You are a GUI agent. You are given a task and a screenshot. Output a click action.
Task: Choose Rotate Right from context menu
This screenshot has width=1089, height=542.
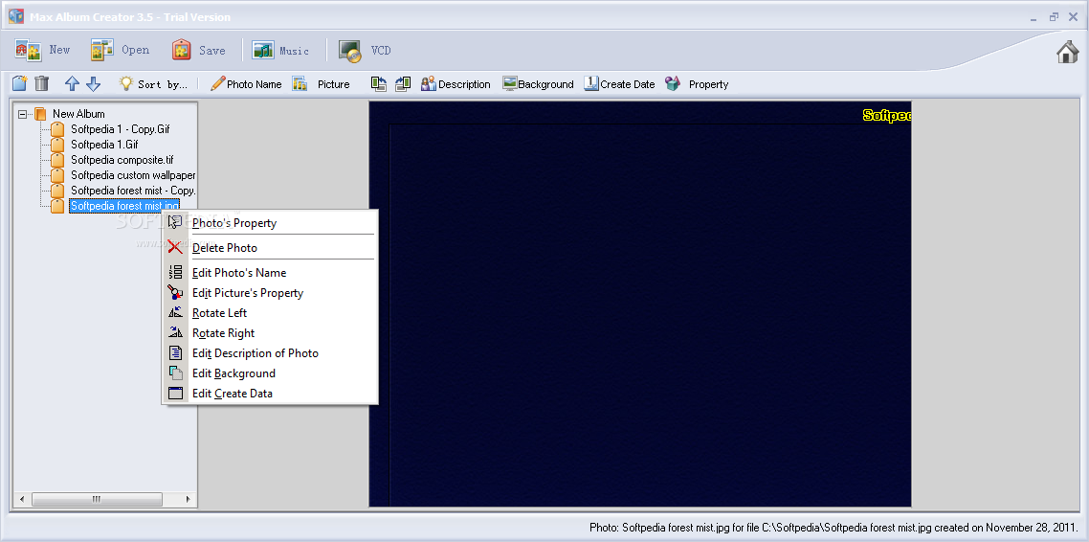click(x=270, y=333)
